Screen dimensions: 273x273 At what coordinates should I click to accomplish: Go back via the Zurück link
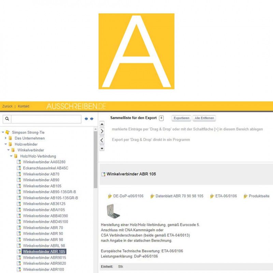(x=7, y=106)
